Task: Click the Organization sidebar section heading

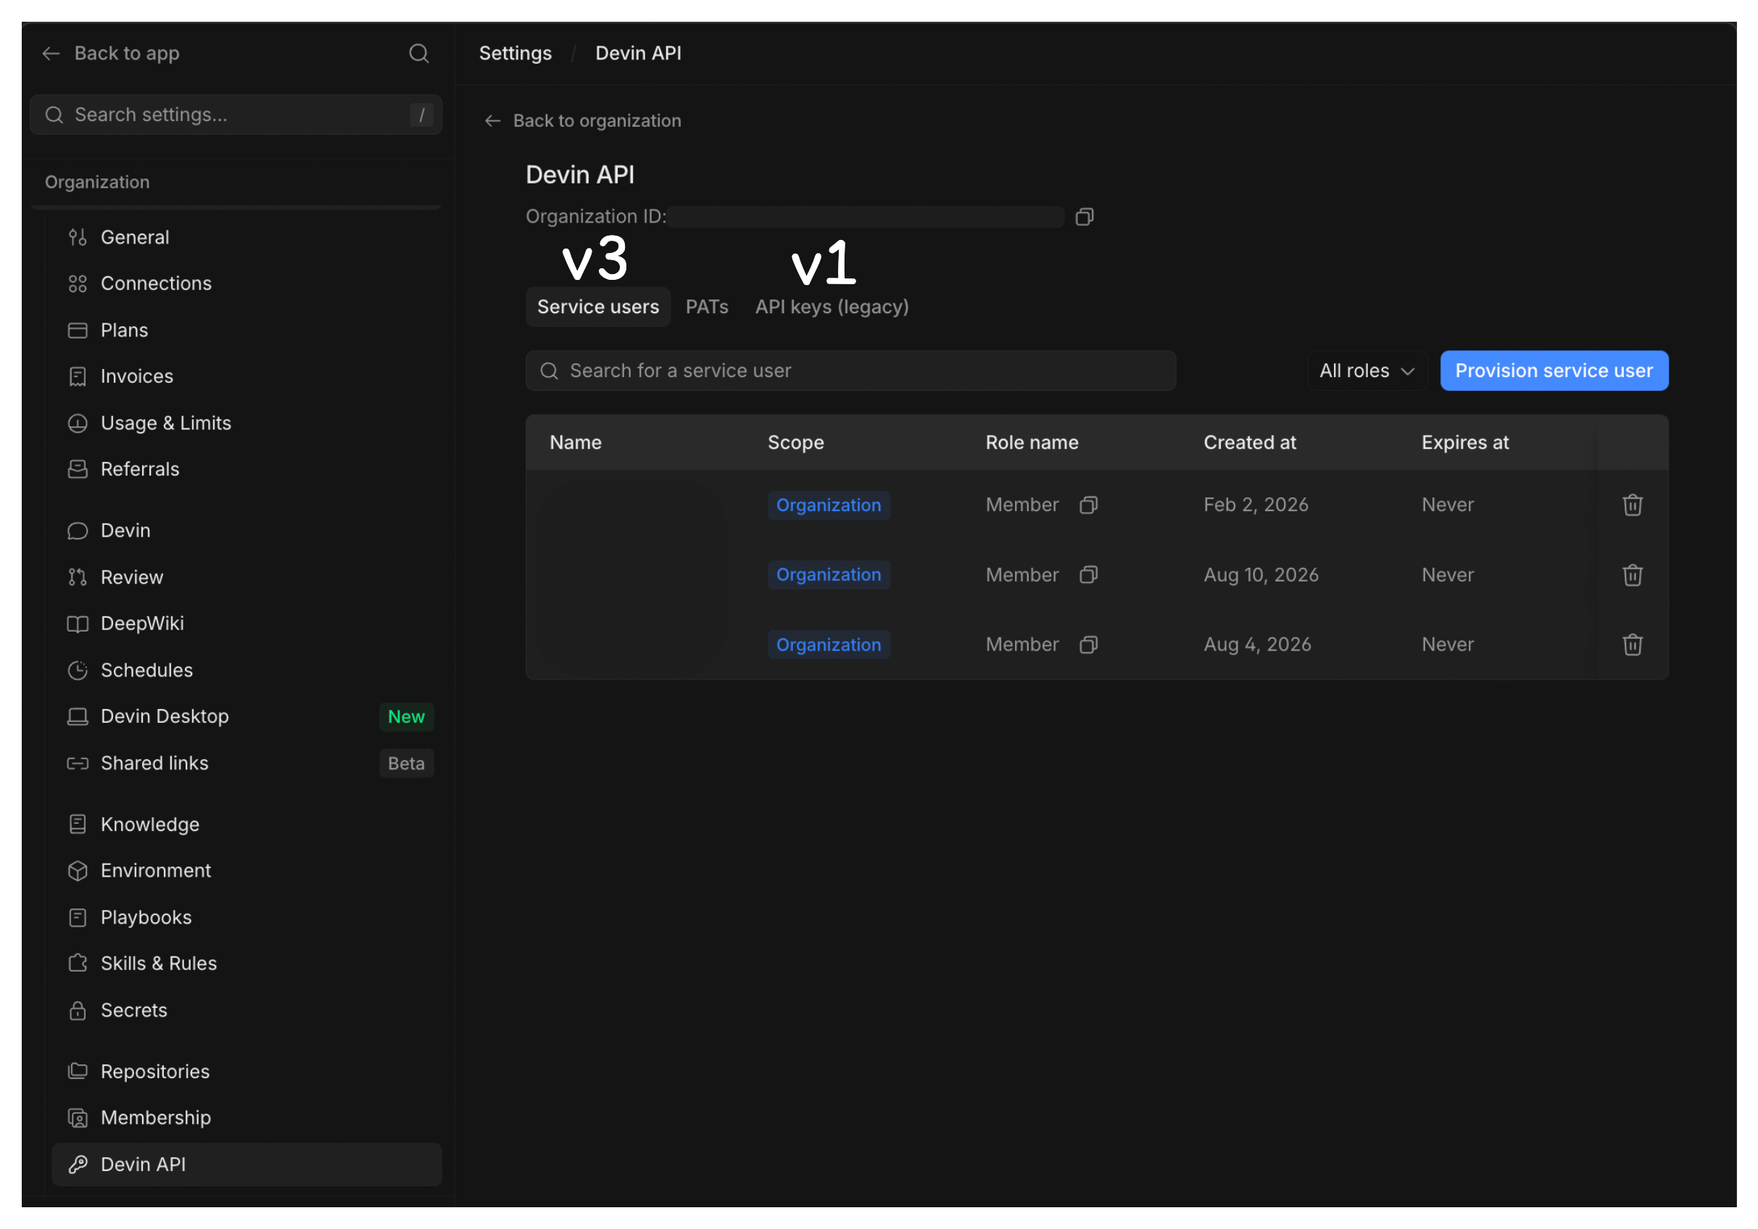Action: (97, 182)
